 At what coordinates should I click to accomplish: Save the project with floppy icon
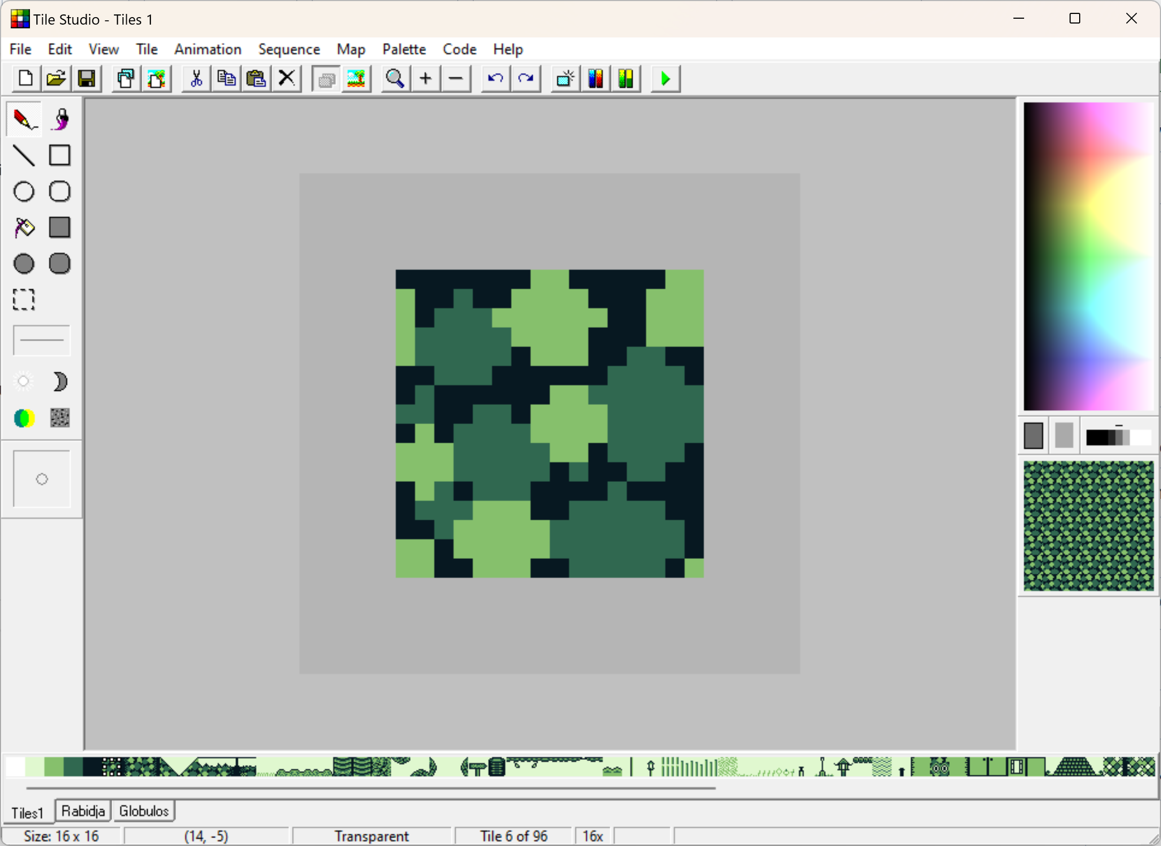[x=87, y=79]
